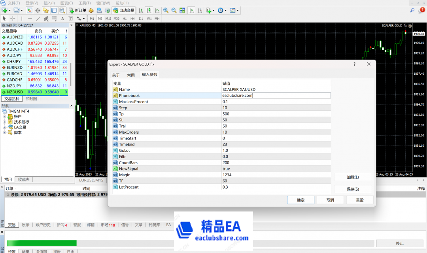Click the 加载(L) button

coord(353,177)
